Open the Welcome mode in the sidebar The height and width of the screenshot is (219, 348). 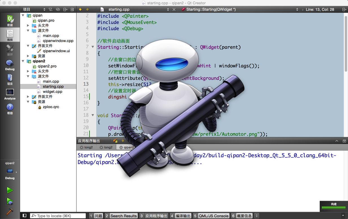(x=10, y=20)
